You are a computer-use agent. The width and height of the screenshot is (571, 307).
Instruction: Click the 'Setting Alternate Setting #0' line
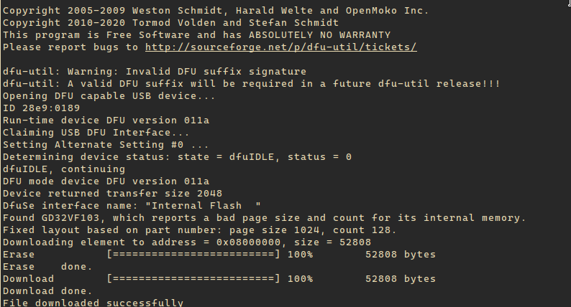click(x=106, y=145)
